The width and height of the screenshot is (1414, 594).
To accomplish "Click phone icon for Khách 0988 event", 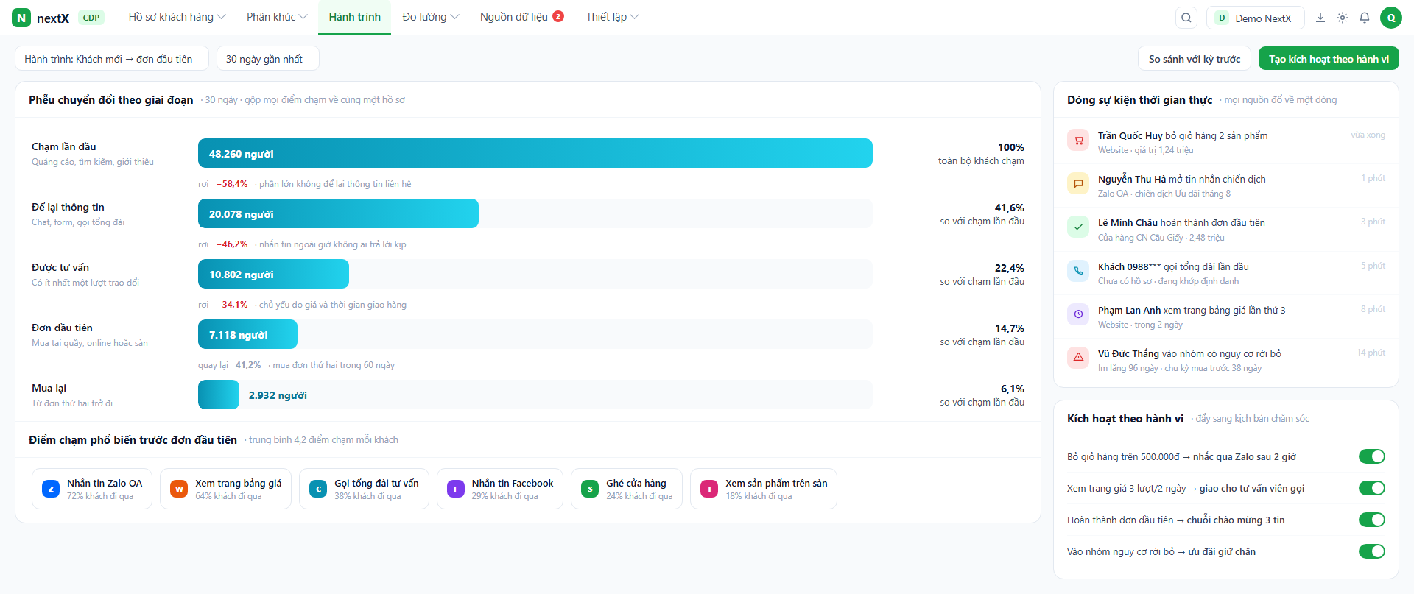I will (1078, 271).
